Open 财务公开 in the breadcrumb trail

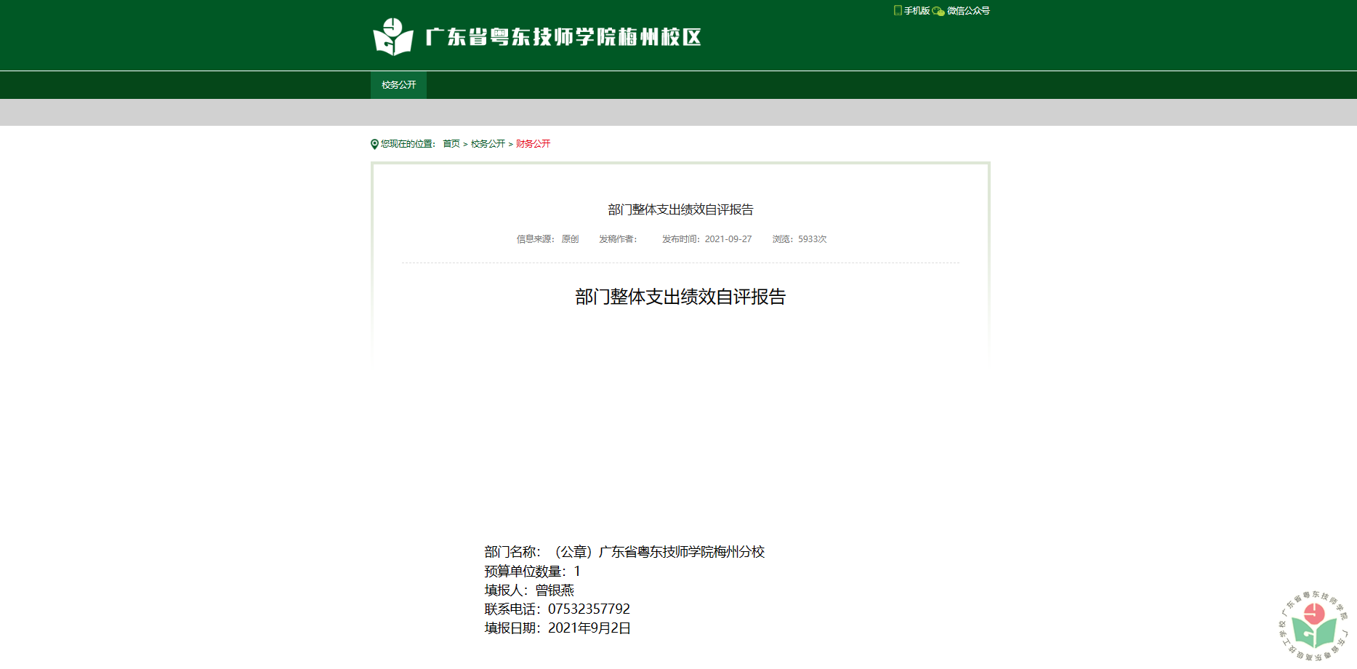pyautogui.click(x=533, y=144)
